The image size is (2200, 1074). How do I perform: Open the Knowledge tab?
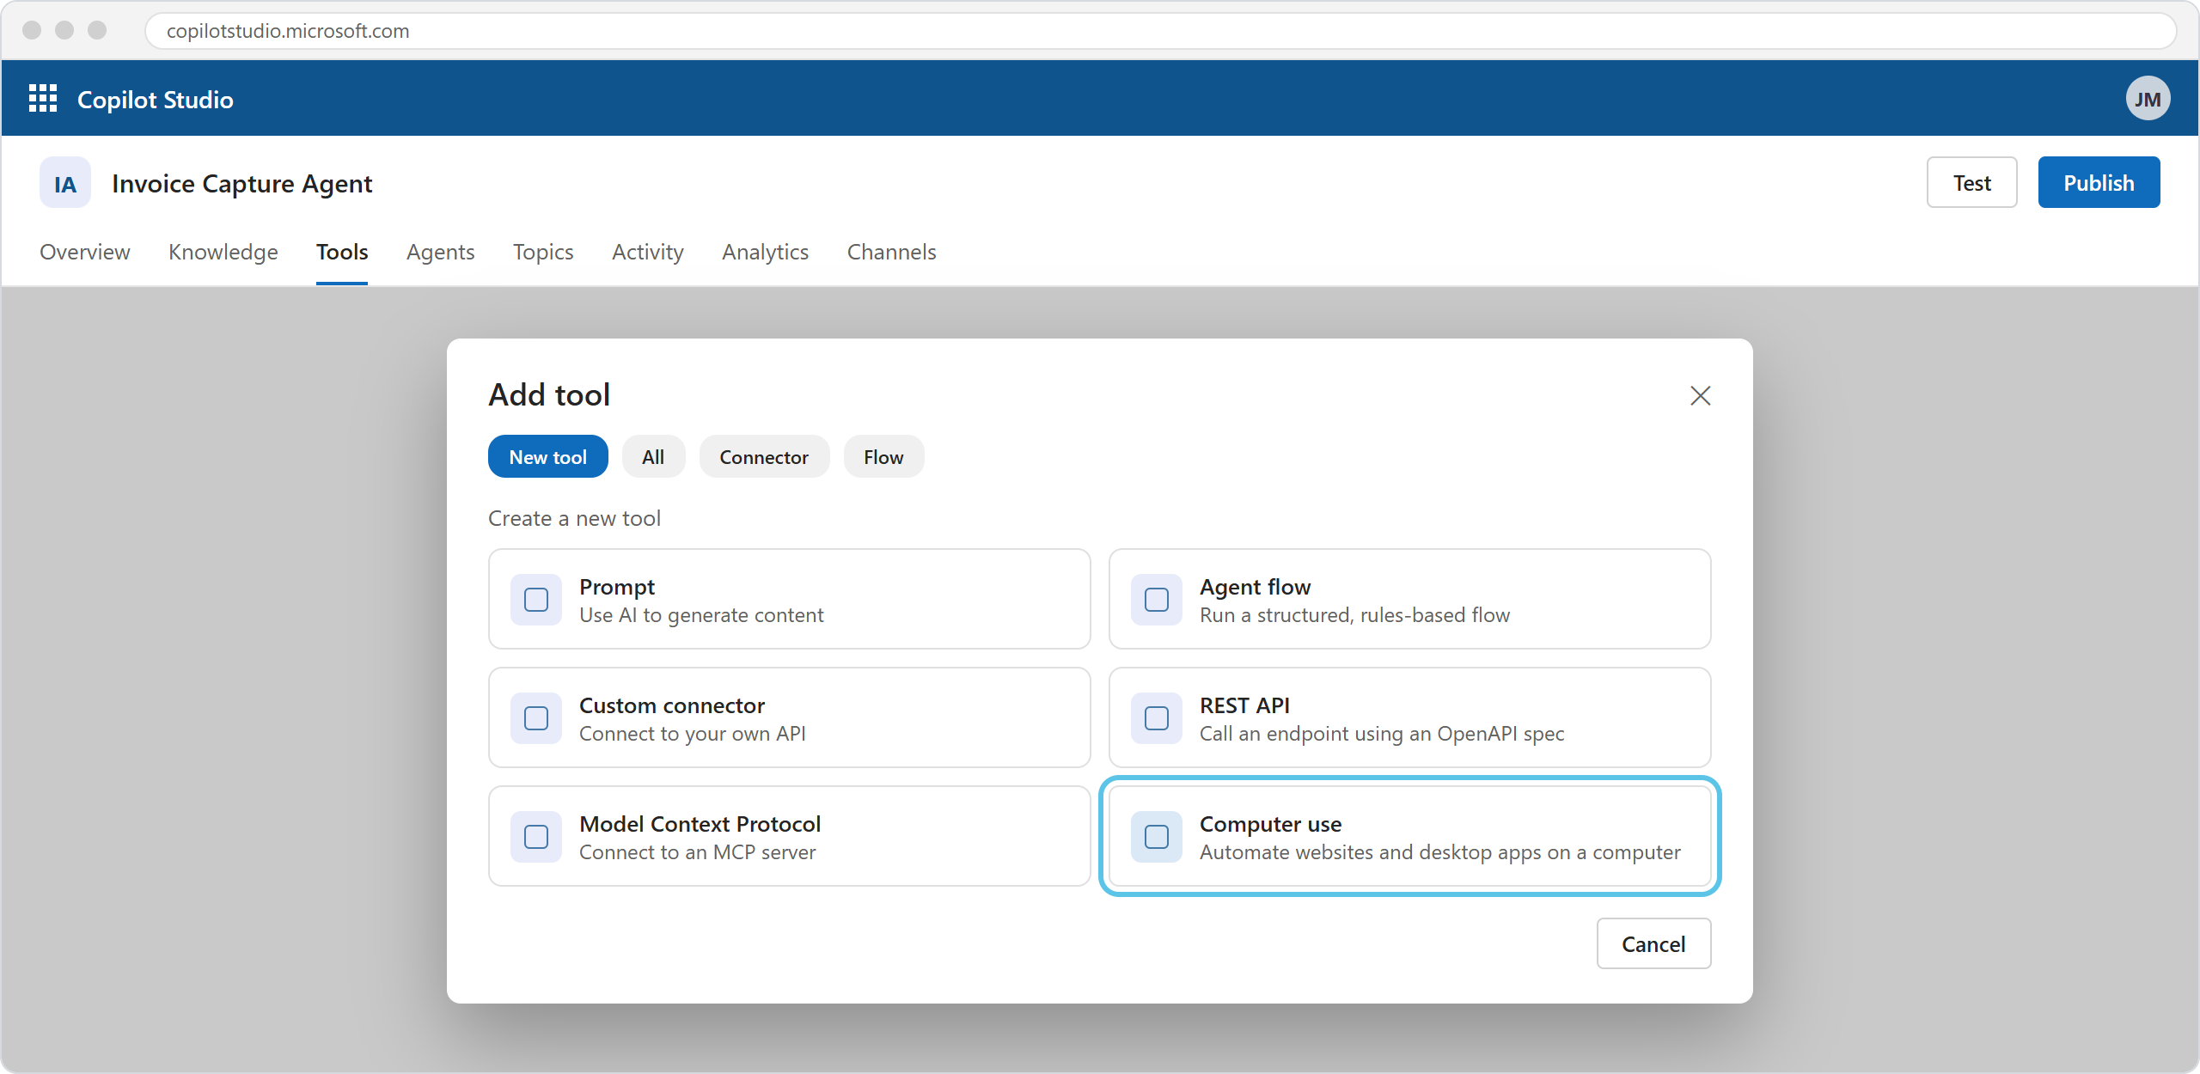click(x=223, y=252)
